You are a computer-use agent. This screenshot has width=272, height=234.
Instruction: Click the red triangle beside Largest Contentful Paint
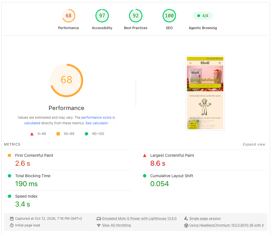pyautogui.click(x=145, y=155)
